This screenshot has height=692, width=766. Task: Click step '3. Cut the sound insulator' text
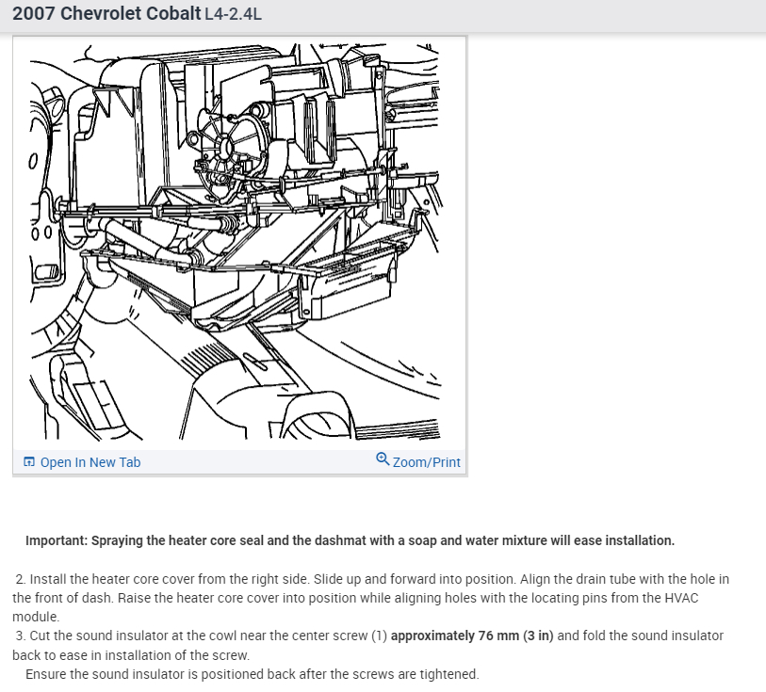coord(367,645)
